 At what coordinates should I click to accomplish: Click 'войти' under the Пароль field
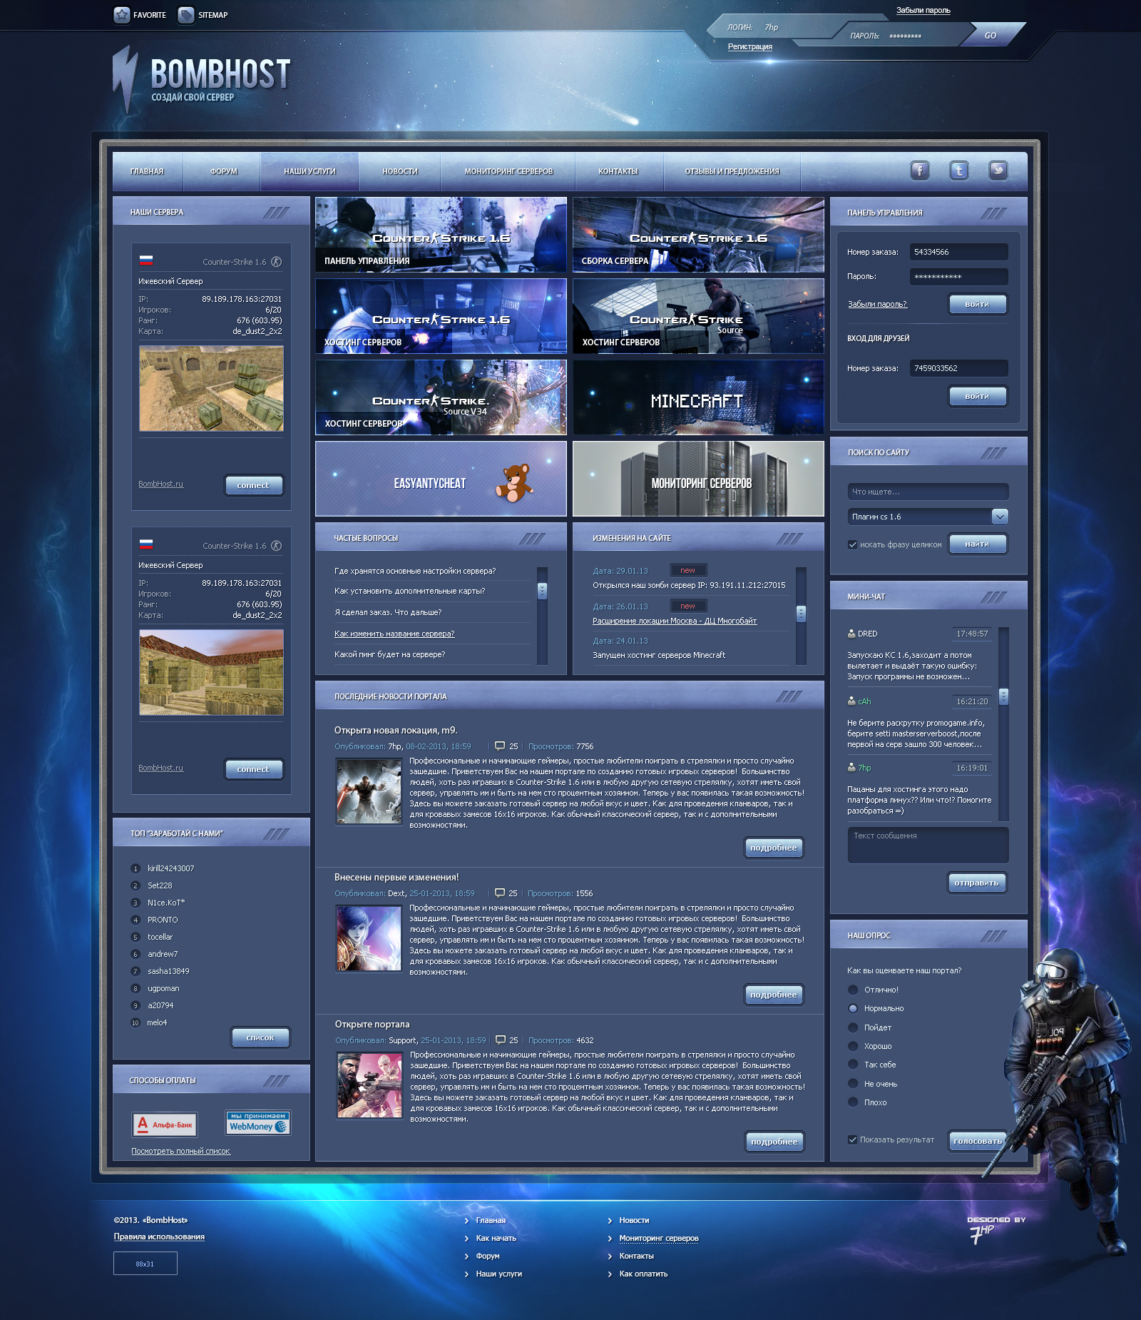click(977, 304)
